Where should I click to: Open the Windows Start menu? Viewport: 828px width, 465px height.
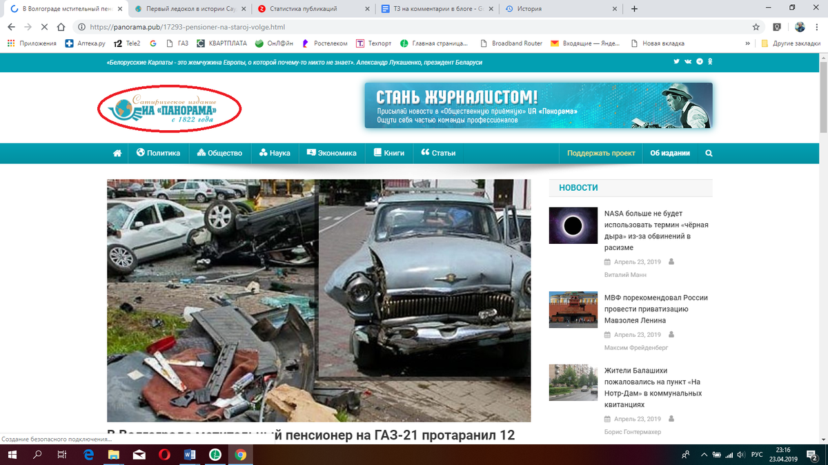(x=11, y=455)
